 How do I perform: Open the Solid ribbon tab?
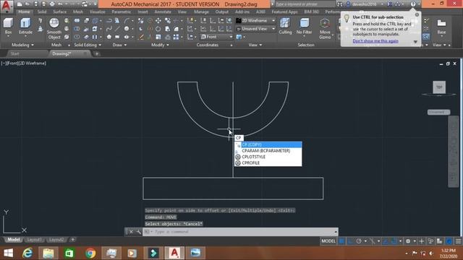tap(42, 12)
